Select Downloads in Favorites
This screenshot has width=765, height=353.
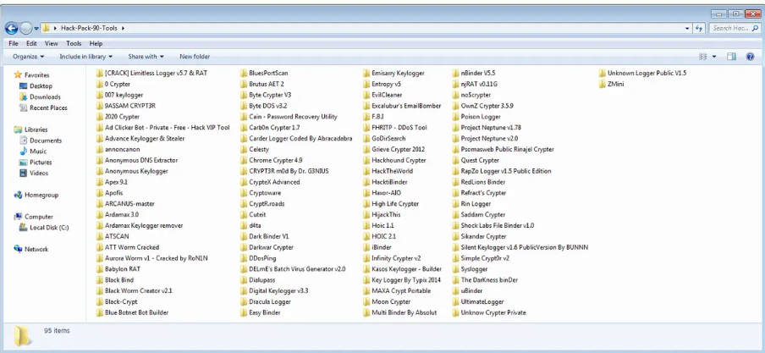[40, 97]
